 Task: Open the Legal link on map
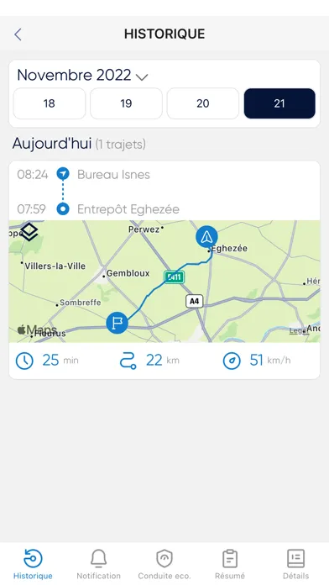(298, 330)
